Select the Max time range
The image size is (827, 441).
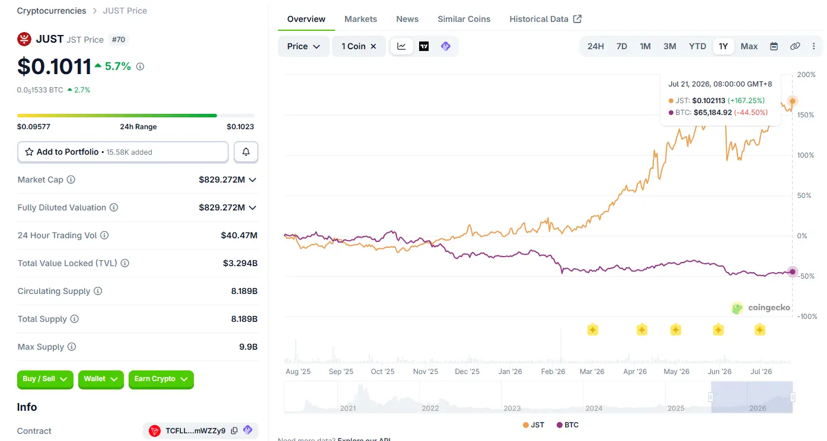(749, 46)
